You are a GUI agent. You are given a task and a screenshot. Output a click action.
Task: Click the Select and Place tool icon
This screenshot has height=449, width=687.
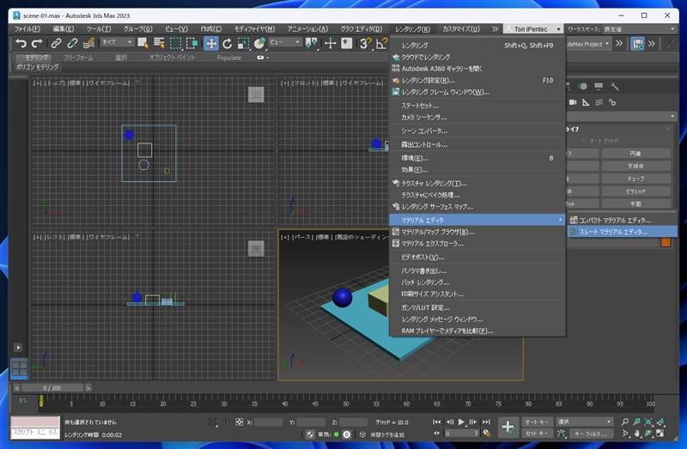pos(259,44)
